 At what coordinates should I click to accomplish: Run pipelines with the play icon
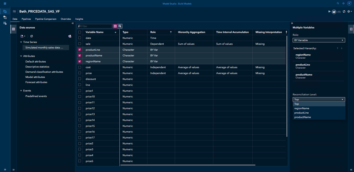[330, 12]
